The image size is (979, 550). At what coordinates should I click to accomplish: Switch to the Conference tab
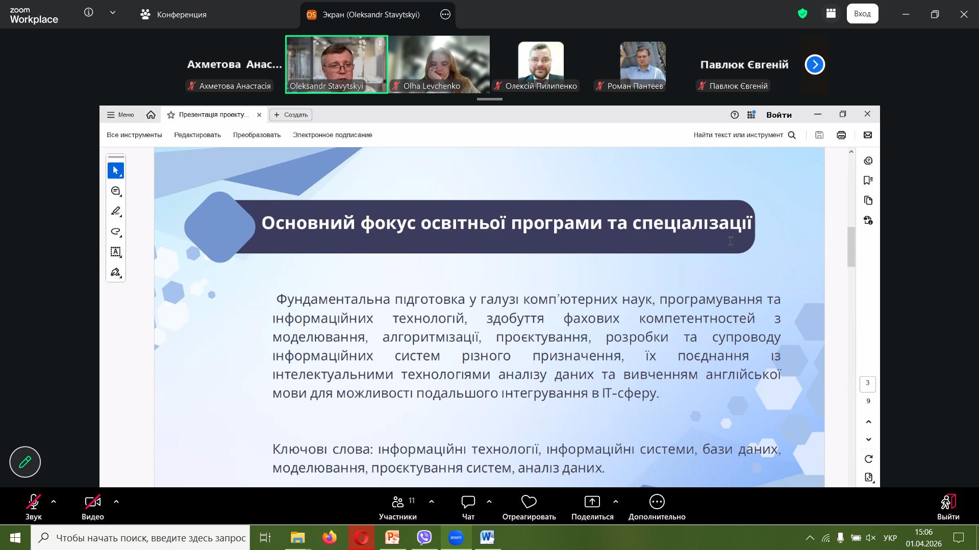[x=173, y=14]
